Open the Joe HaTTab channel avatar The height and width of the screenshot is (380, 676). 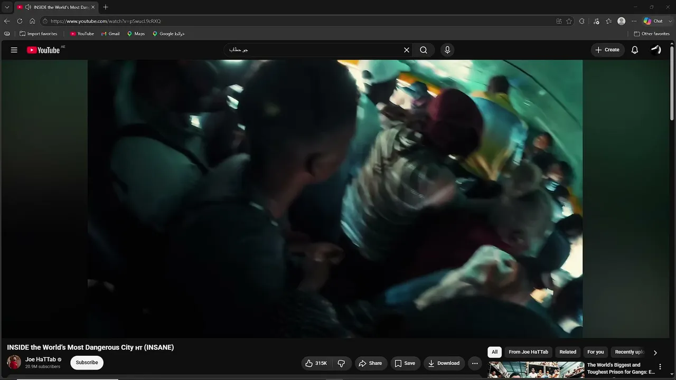point(14,363)
